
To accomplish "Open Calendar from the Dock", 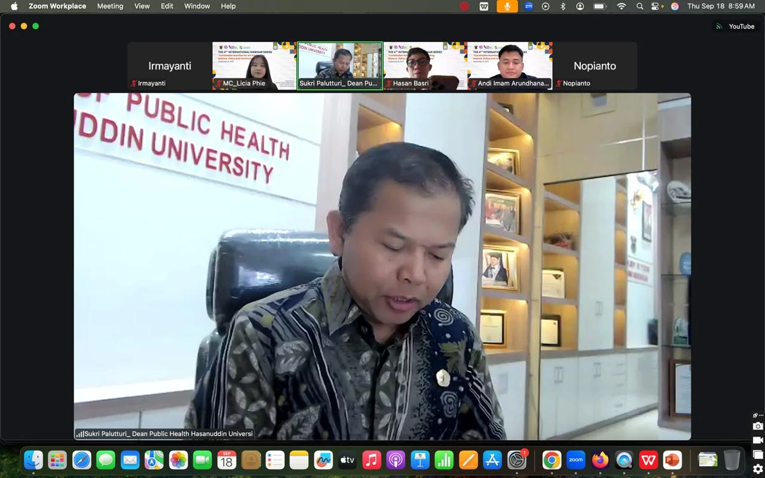I will pos(227,460).
